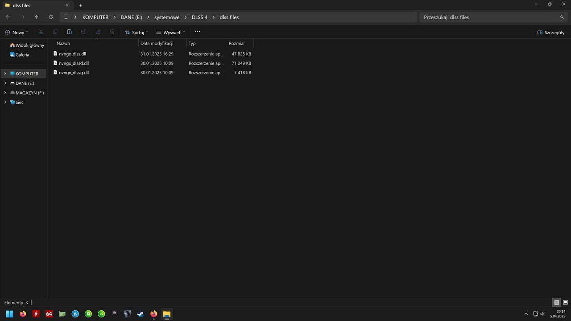Image resolution: width=571 pixels, height=321 pixels.
Task: Click the volume speaker tray icon
Action: click(x=542, y=314)
